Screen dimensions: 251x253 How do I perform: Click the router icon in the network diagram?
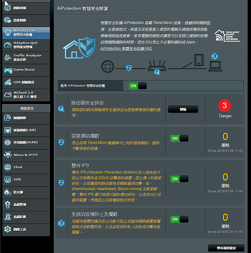[x=157, y=66]
